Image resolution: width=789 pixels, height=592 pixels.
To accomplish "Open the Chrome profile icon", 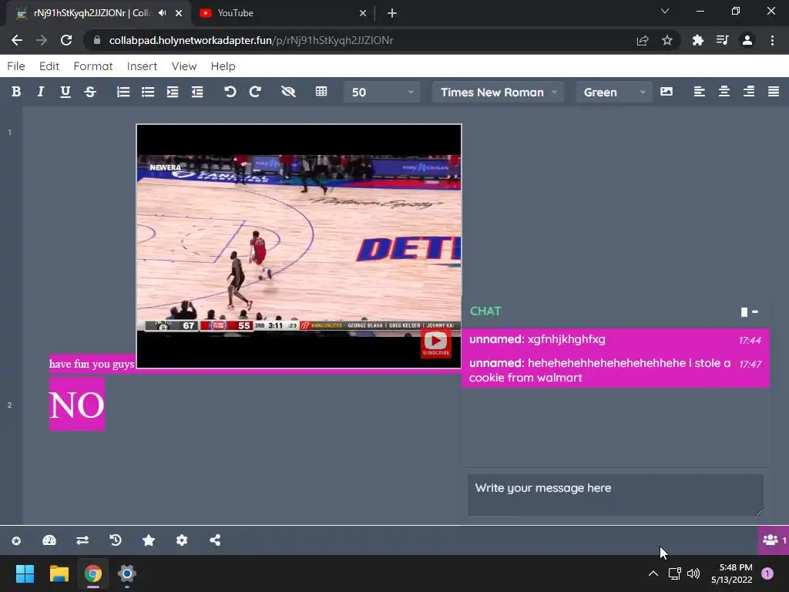I will pos(747,40).
